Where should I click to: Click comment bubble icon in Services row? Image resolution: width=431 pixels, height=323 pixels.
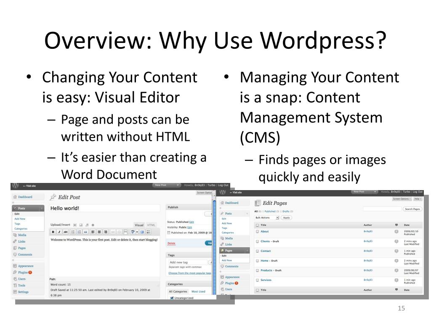click(x=396, y=280)
